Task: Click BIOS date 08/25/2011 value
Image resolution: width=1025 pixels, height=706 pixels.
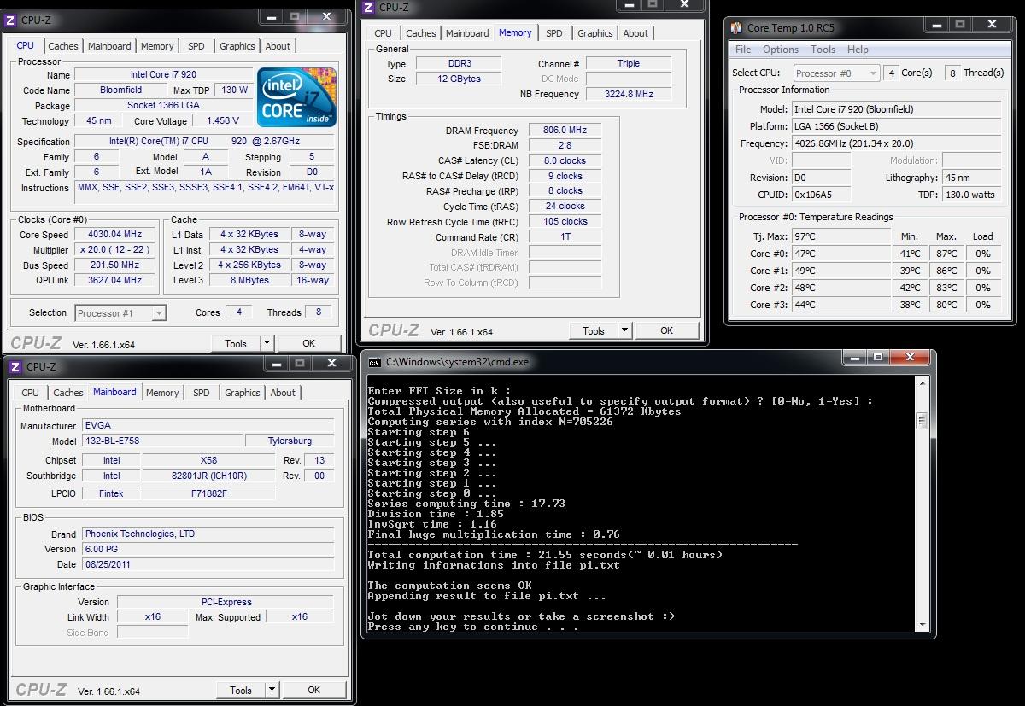Action: (x=208, y=564)
